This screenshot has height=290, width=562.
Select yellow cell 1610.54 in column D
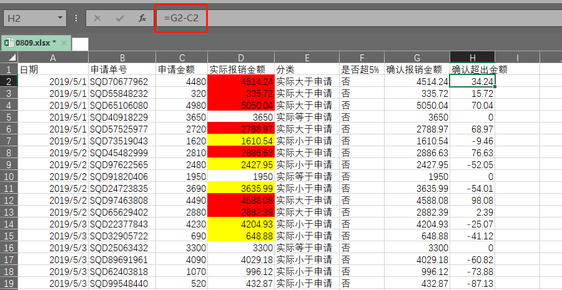click(241, 141)
